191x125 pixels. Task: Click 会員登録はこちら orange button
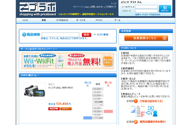[146, 38]
